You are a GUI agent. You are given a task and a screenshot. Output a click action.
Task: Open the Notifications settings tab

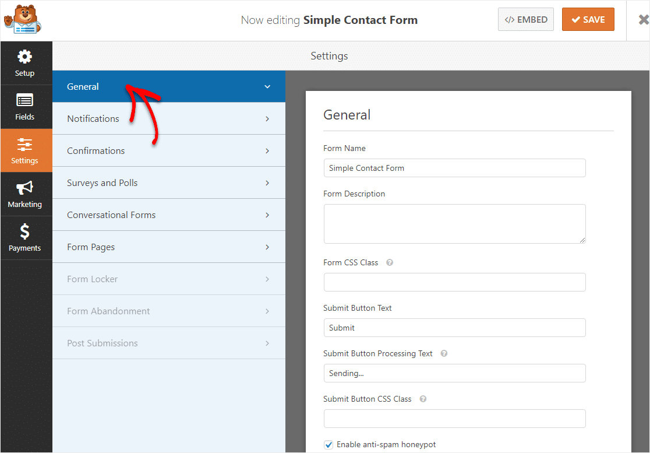pos(169,119)
